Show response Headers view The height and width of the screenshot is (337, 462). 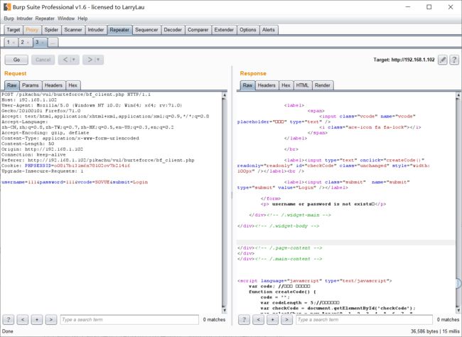(x=267, y=85)
